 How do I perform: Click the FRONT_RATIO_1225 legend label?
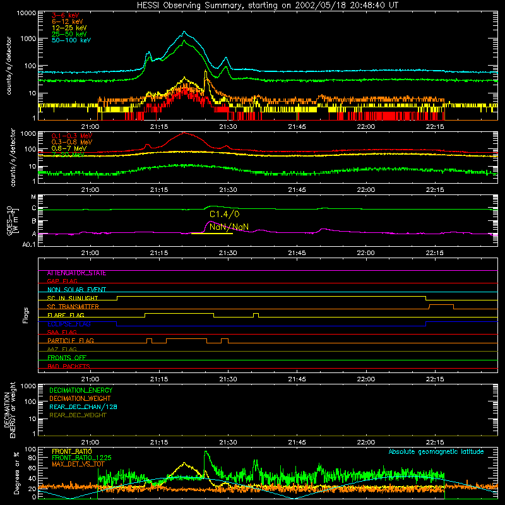pos(81,458)
